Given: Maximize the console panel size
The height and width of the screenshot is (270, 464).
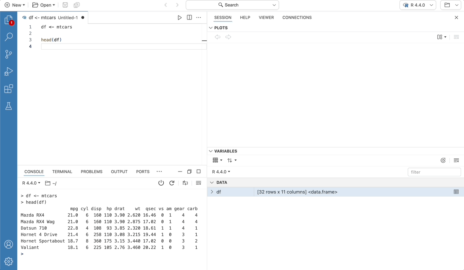Looking at the screenshot, I should (x=198, y=172).
